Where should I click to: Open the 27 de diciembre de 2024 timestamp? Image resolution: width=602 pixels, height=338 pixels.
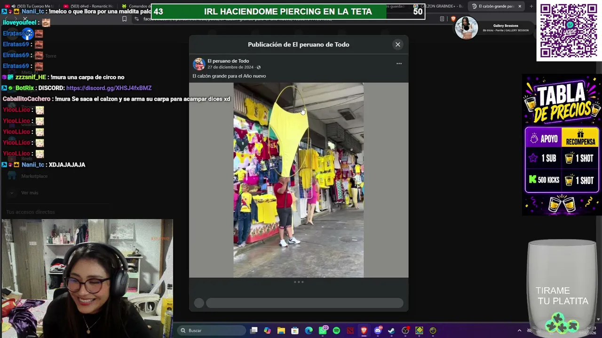(230, 67)
